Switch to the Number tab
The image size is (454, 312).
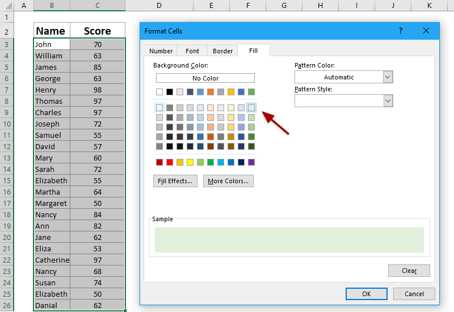[161, 51]
